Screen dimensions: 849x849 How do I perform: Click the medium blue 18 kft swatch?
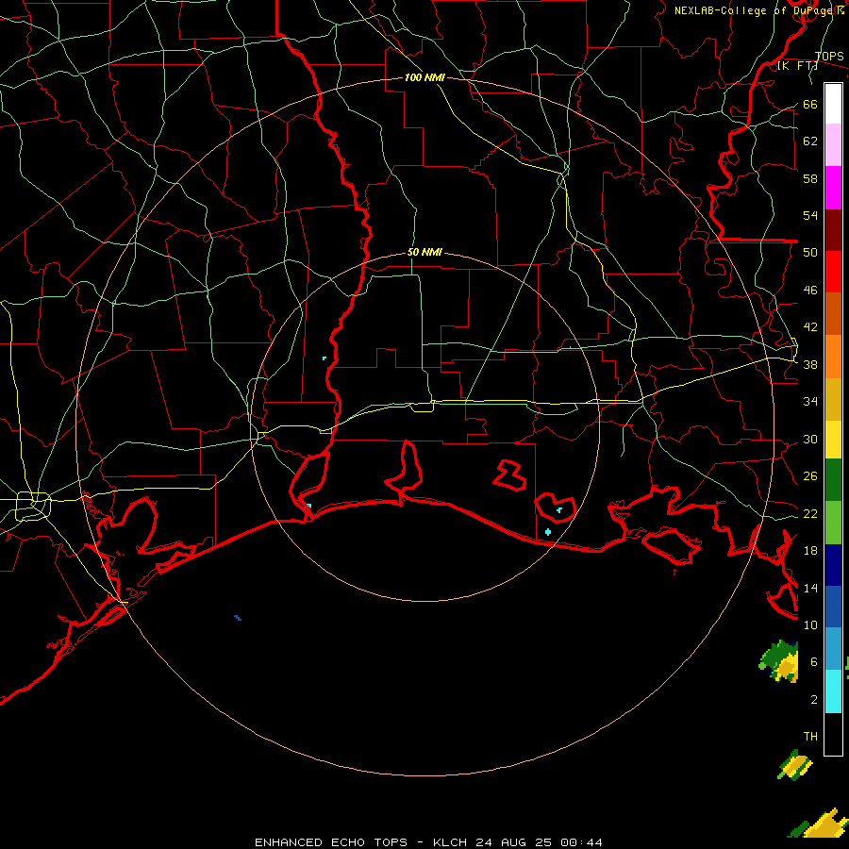pos(833,607)
